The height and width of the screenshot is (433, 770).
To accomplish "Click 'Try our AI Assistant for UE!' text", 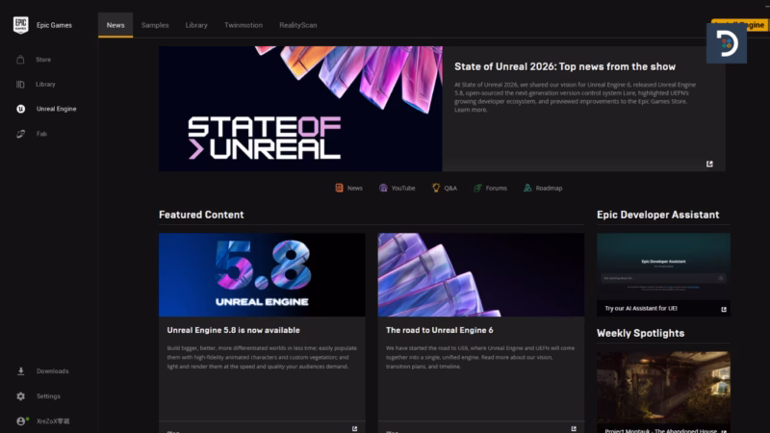I will click(641, 309).
